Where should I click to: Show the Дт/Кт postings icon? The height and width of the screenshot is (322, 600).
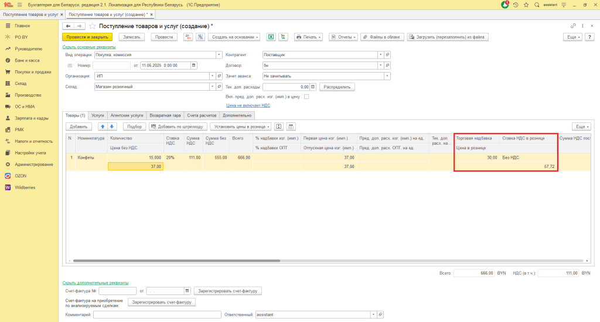(188, 37)
